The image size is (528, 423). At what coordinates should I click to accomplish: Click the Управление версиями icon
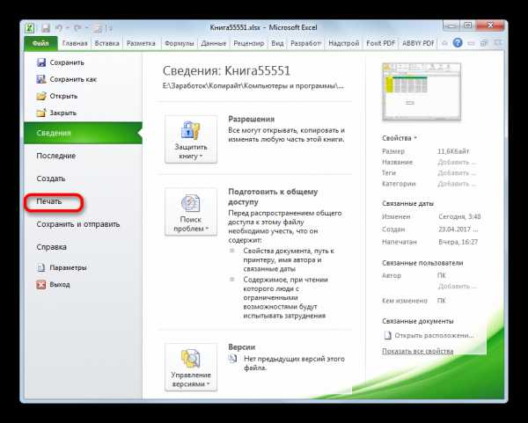click(191, 359)
